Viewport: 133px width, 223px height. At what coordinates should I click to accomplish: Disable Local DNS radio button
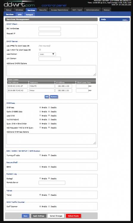(49, 115)
